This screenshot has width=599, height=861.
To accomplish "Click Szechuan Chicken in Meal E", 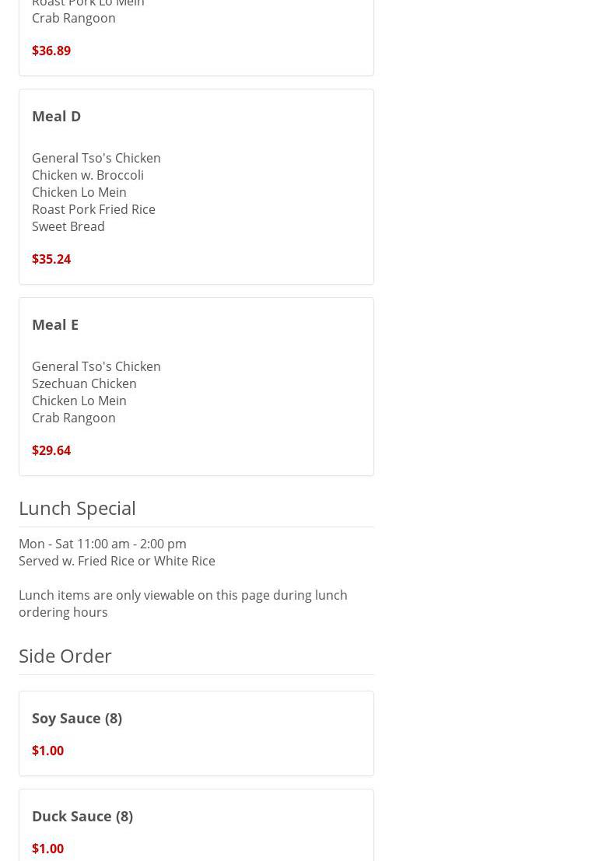I will tap(84, 383).
